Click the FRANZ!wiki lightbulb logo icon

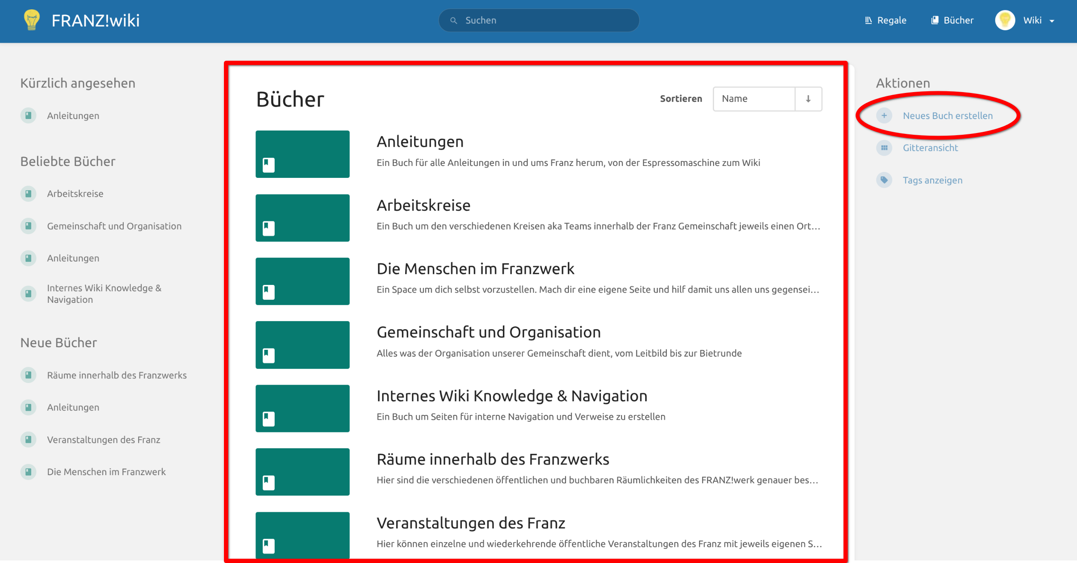[32, 20]
